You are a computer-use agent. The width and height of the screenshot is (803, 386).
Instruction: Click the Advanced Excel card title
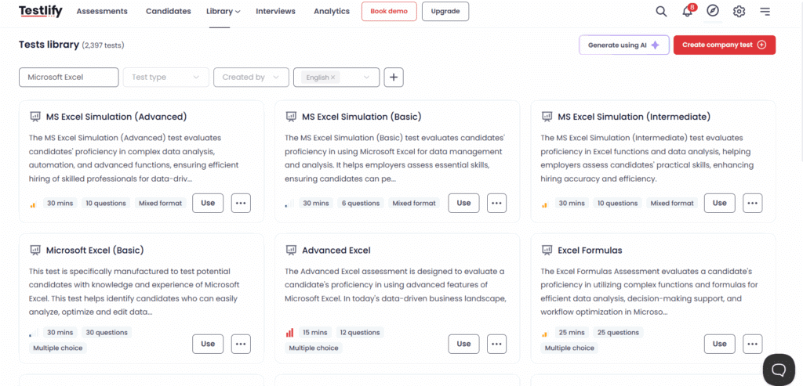[x=336, y=250]
